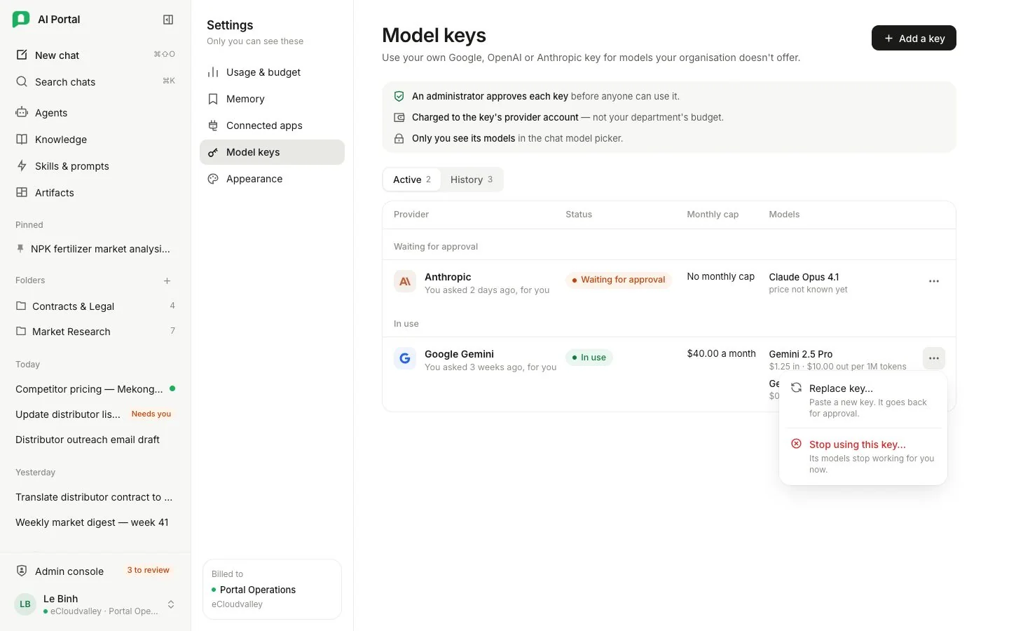Open Weekly market digest — week 41
Viewport: 1009px width, 631px height.
pyautogui.click(x=95, y=522)
